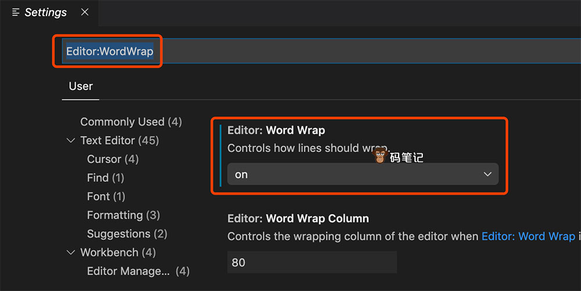Select Font (1) in settings tree

point(106,196)
